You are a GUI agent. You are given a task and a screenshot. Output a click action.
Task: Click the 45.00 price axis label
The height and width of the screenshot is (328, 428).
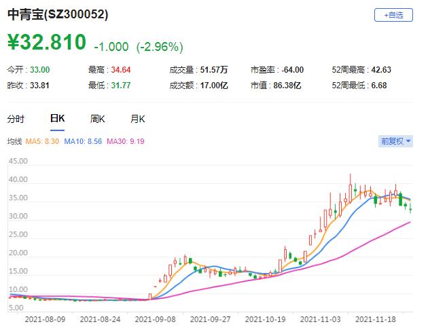click(x=18, y=161)
